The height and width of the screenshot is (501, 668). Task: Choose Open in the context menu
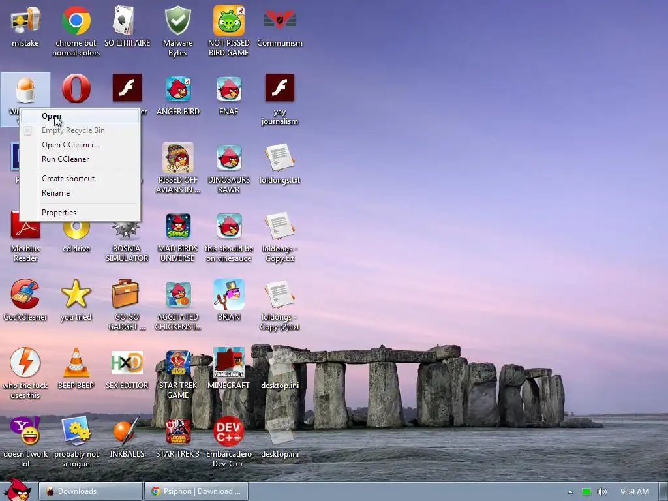click(80, 116)
